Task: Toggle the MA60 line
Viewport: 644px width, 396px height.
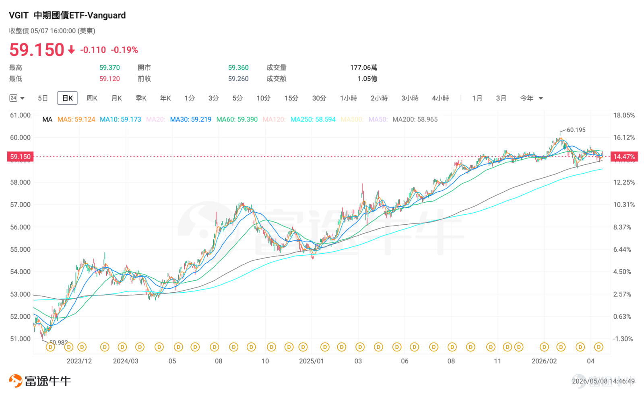Action: [237, 119]
